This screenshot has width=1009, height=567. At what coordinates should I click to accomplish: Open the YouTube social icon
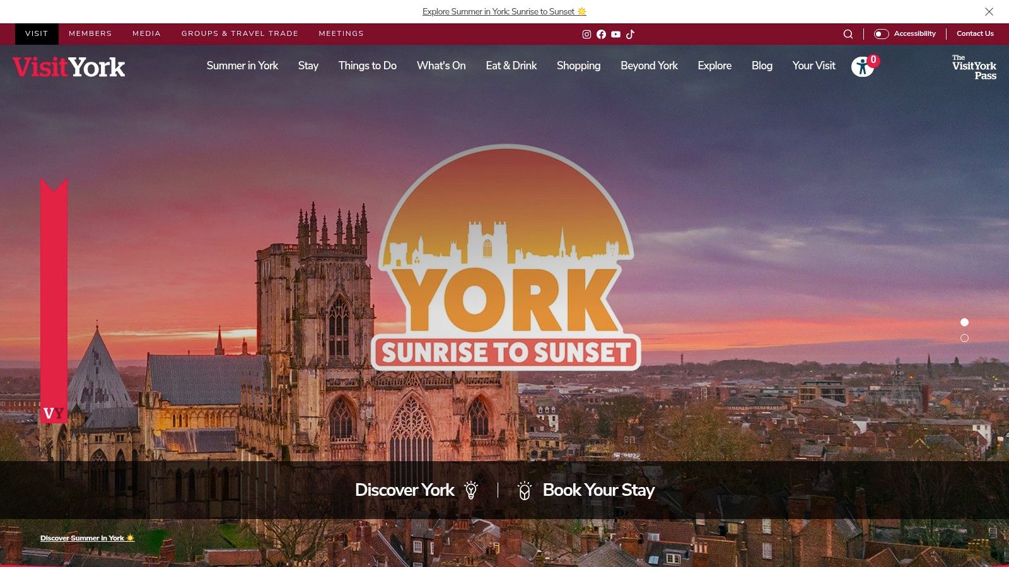coord(615,34)
